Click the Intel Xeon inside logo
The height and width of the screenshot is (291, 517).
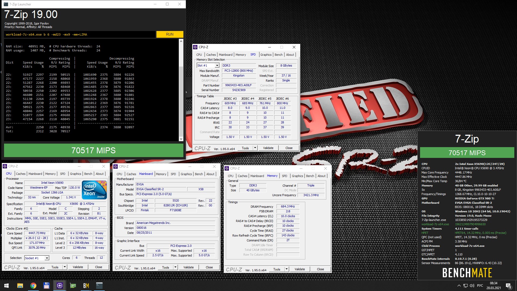pyautogui.click(x=95, y=190)
